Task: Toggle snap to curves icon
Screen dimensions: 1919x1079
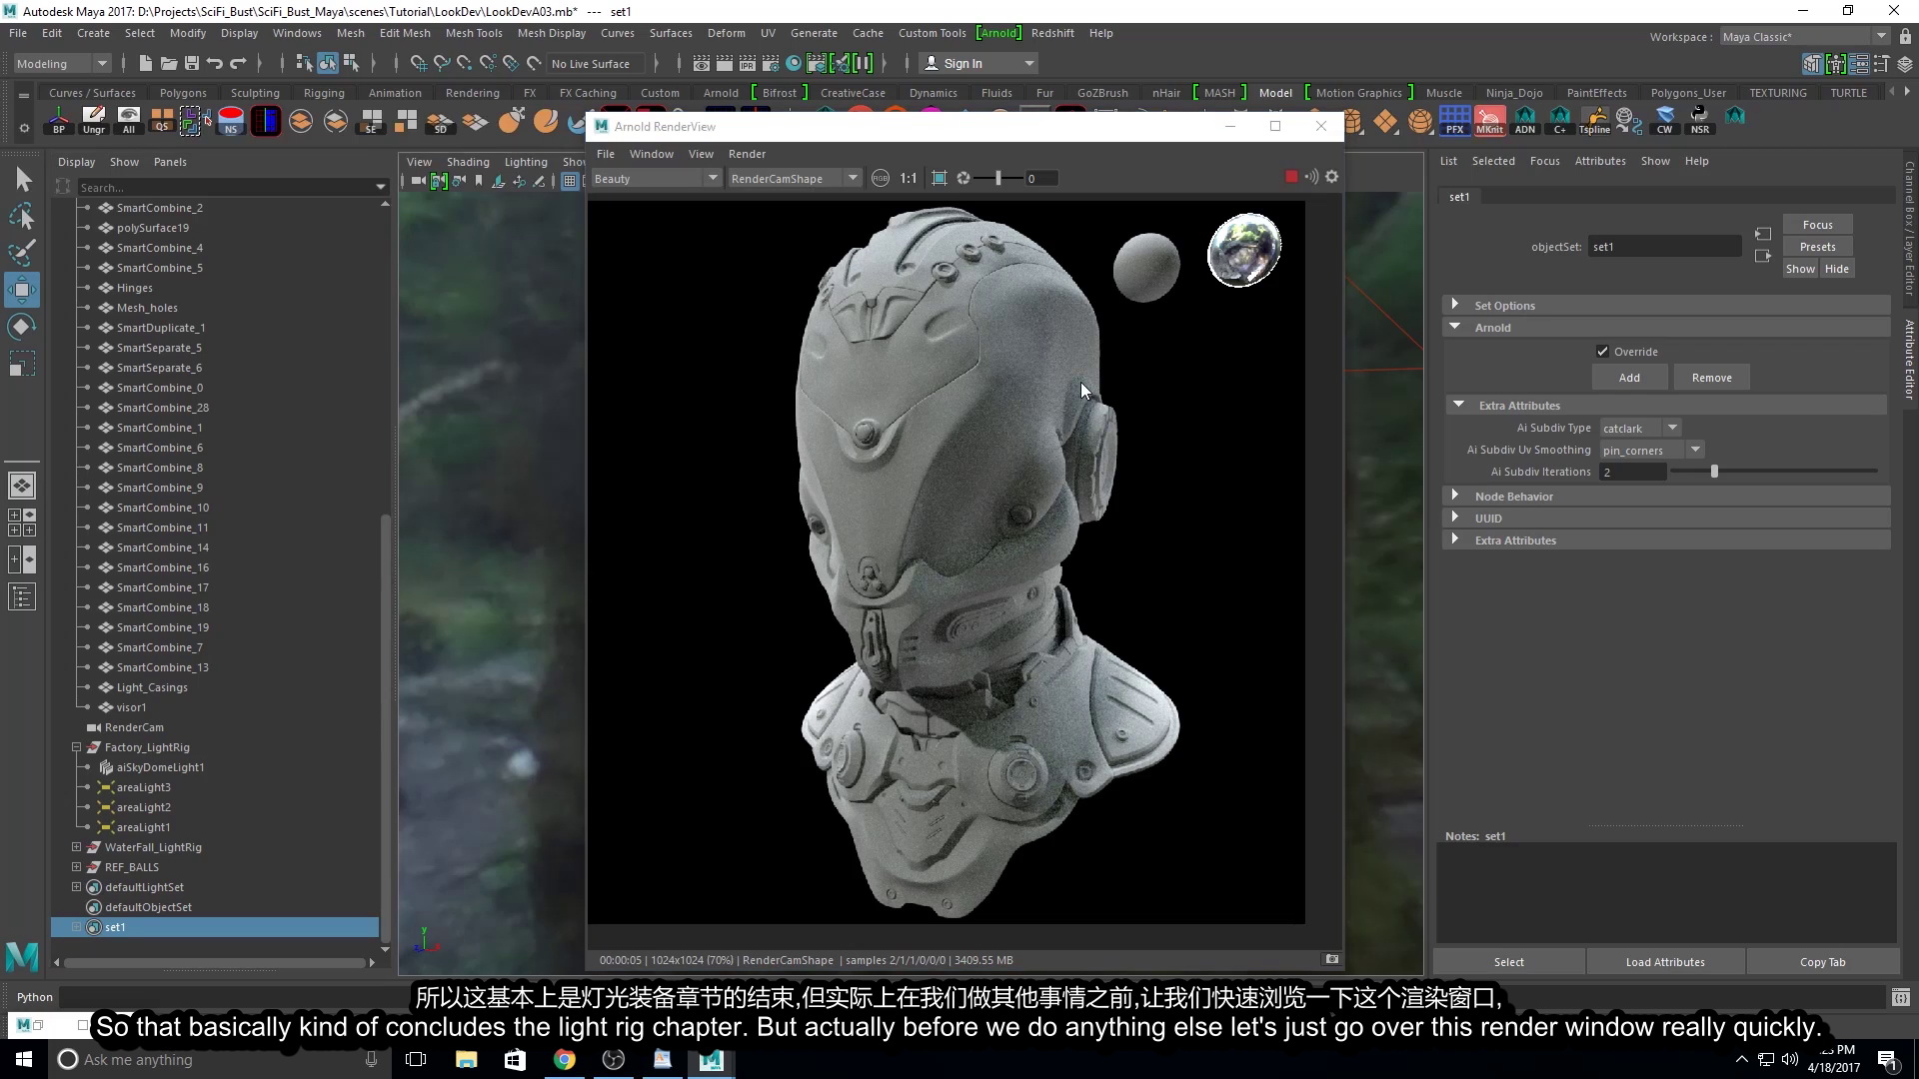Action: point(442,63)
